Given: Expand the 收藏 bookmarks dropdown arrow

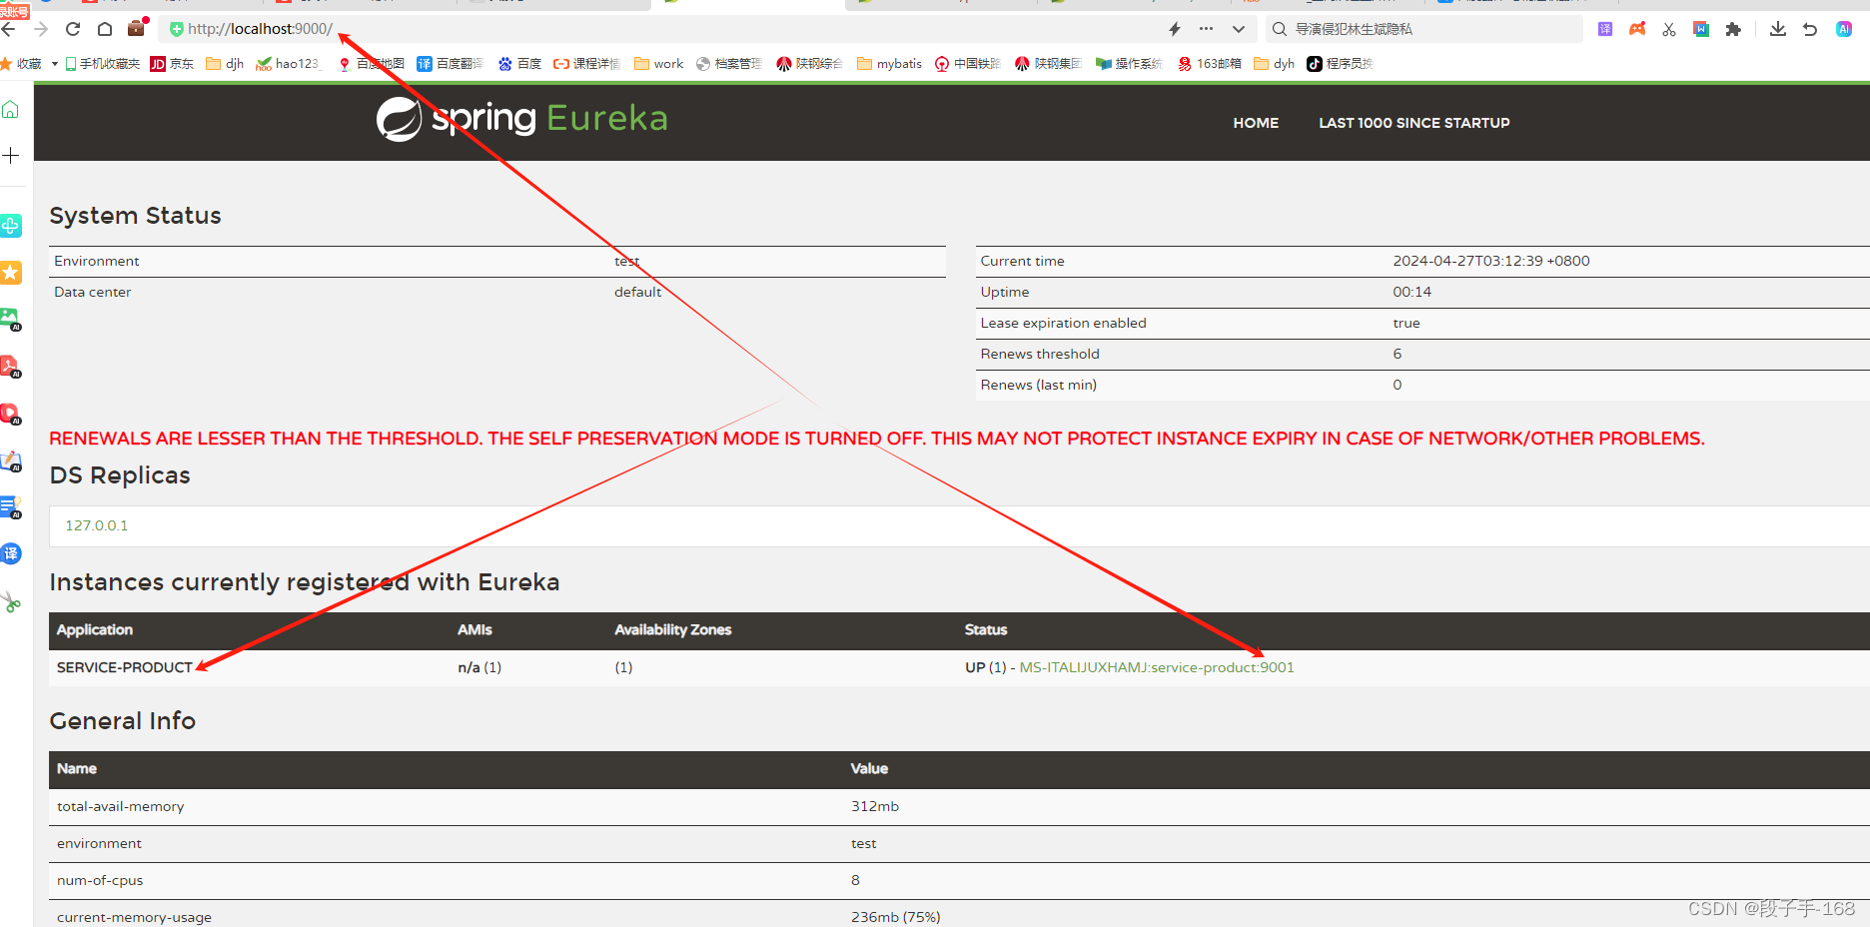Looking at the screenshot, I should coord(54,64).
